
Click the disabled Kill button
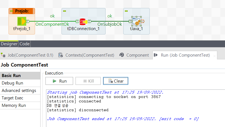click(x=88, y=81)
